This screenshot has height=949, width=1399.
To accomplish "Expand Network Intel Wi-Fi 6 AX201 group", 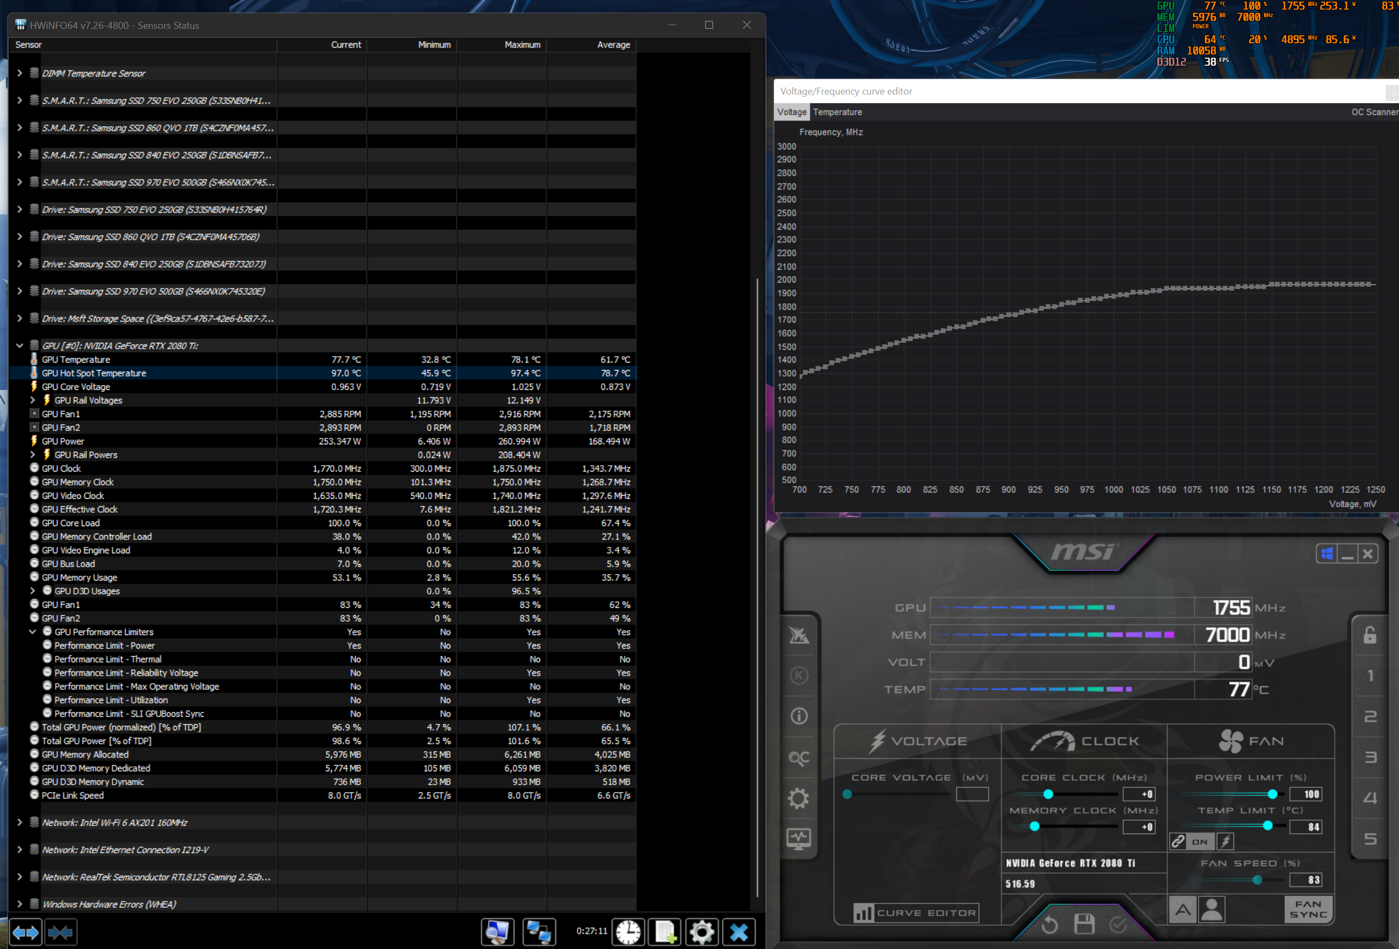I will pos(20,822).
